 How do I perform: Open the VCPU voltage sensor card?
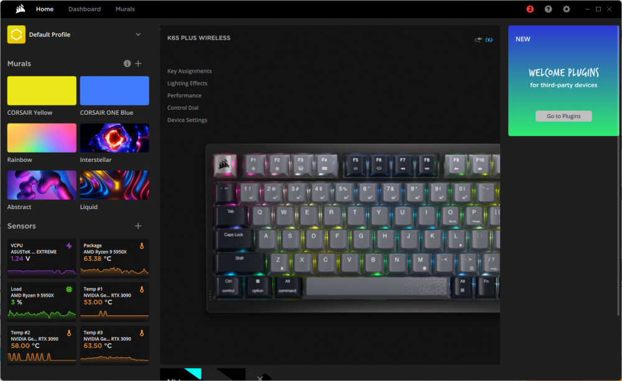[42, 258]
